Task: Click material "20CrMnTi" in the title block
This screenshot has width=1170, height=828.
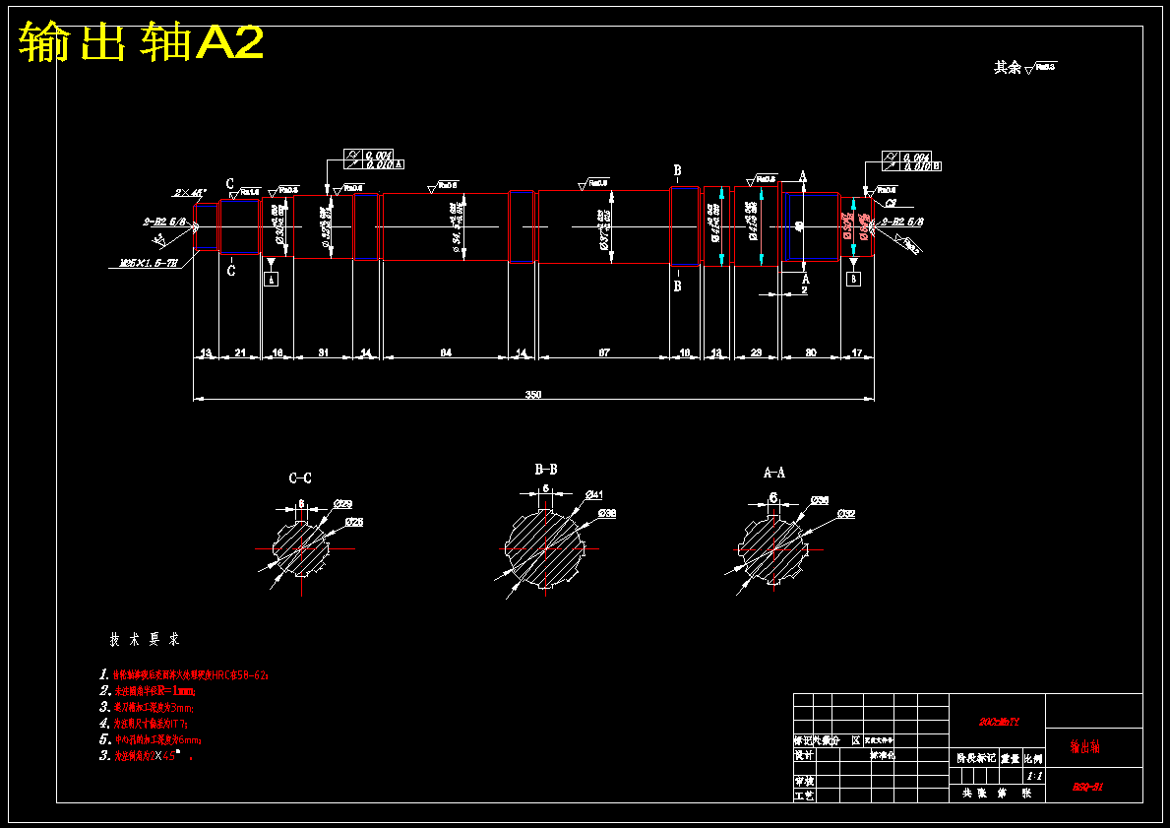Action: click(999, 722)
